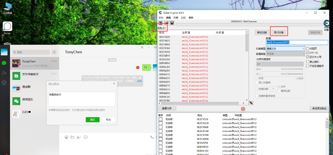The height and width of the screenshot is (155, 333).
Task: Open the 扫描类型 搜索文本 dropdown
Action: pos(286,49)
